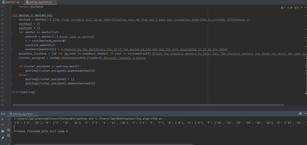307x145 pixels.
Task: Click 'possible_clusters' list comprehension line
Action: (85, 54)
